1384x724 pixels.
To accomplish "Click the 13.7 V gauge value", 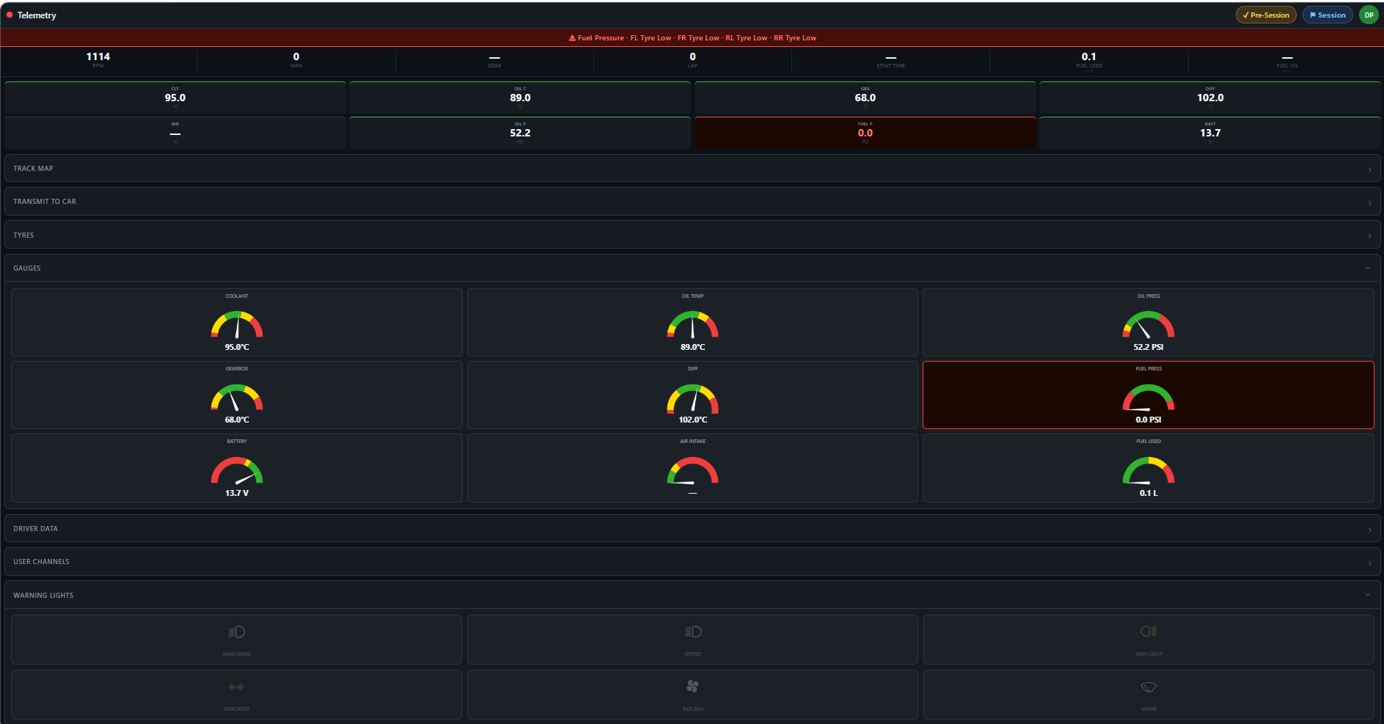I will click(237, 493).
